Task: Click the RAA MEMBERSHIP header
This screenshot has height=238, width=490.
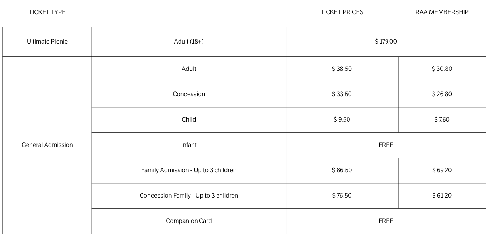Action: (x=442, y=12)
